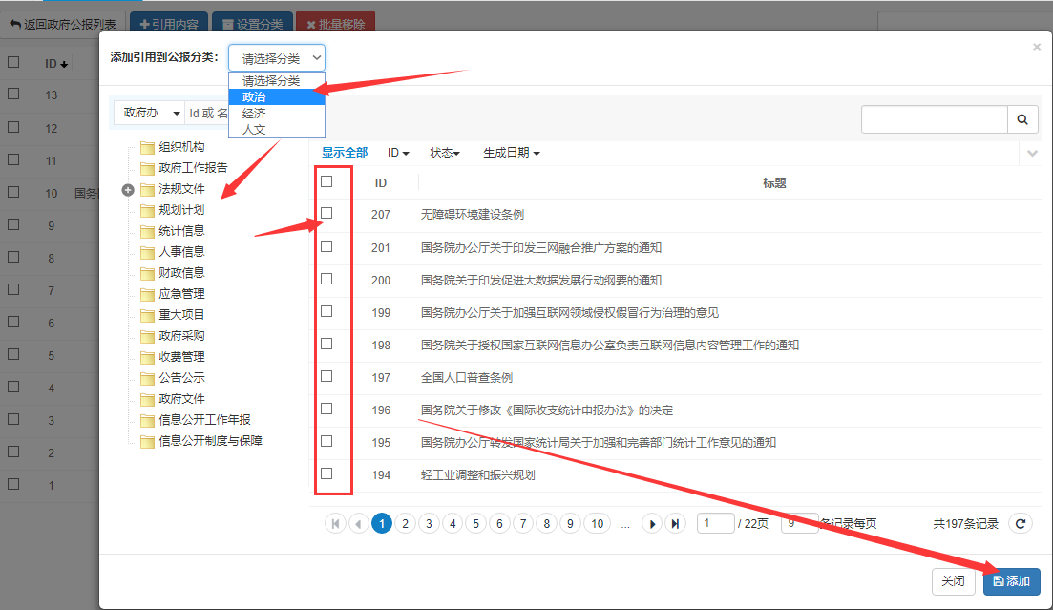Click the refresh icon beside record count
The height and width of the screenshot is (610, 1053).
coord(1021,523)
